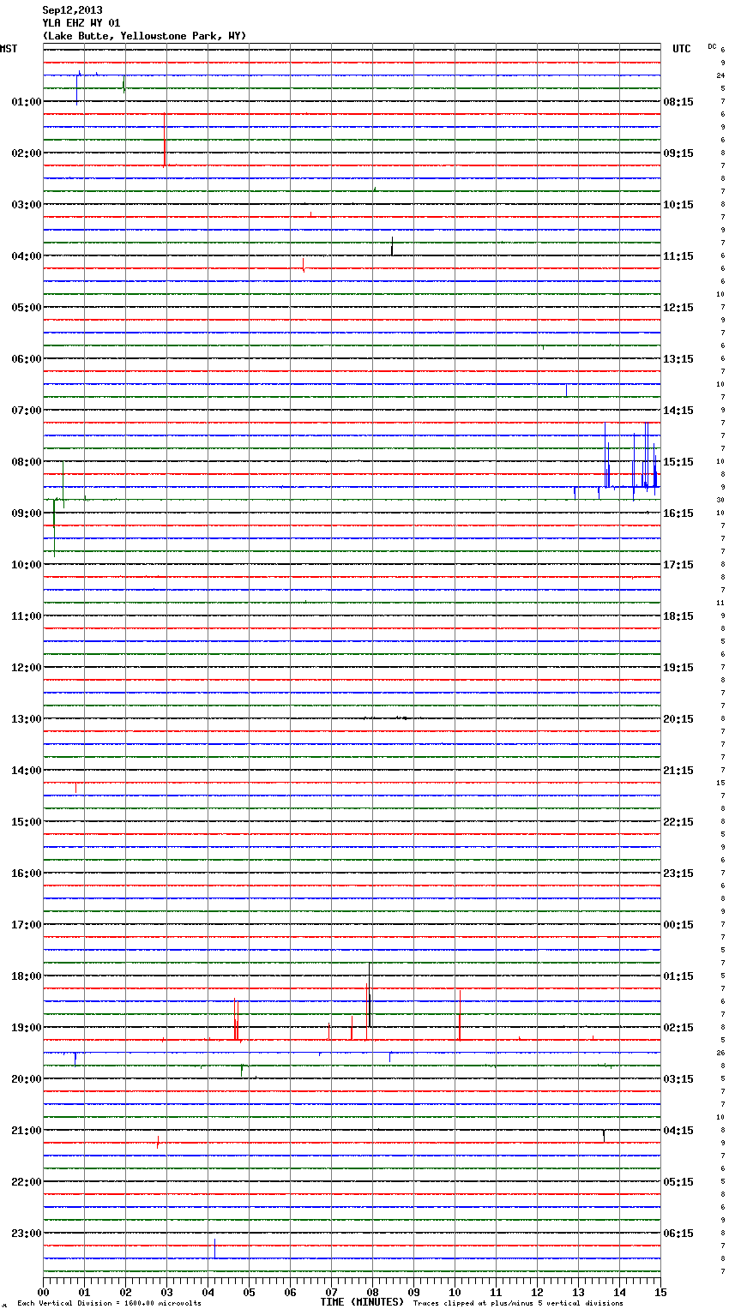Click "Traces clipped at plus/minus 5 vertical divisions"

tap(518, 1304)
